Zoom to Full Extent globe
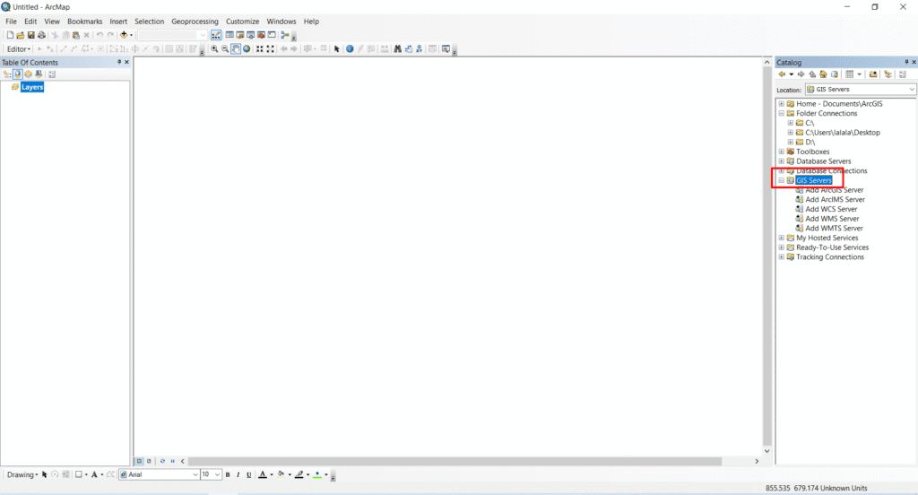The image size is (918, 495). pos(247,49)
